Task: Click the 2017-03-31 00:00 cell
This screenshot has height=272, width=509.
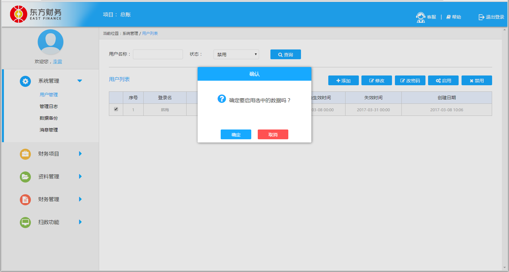Action: 373,110
